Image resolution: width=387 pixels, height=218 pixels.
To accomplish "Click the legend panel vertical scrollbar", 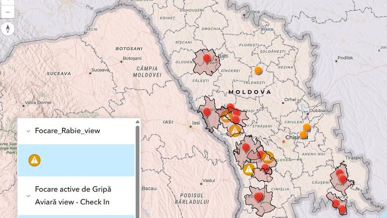I will (138, 170).
